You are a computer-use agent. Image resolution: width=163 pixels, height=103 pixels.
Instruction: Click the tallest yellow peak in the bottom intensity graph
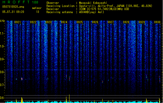coord(69,99)
